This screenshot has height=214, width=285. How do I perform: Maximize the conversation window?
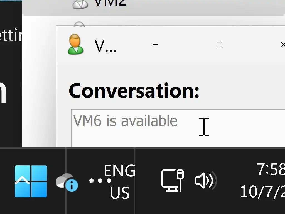[x=219, y=45]
